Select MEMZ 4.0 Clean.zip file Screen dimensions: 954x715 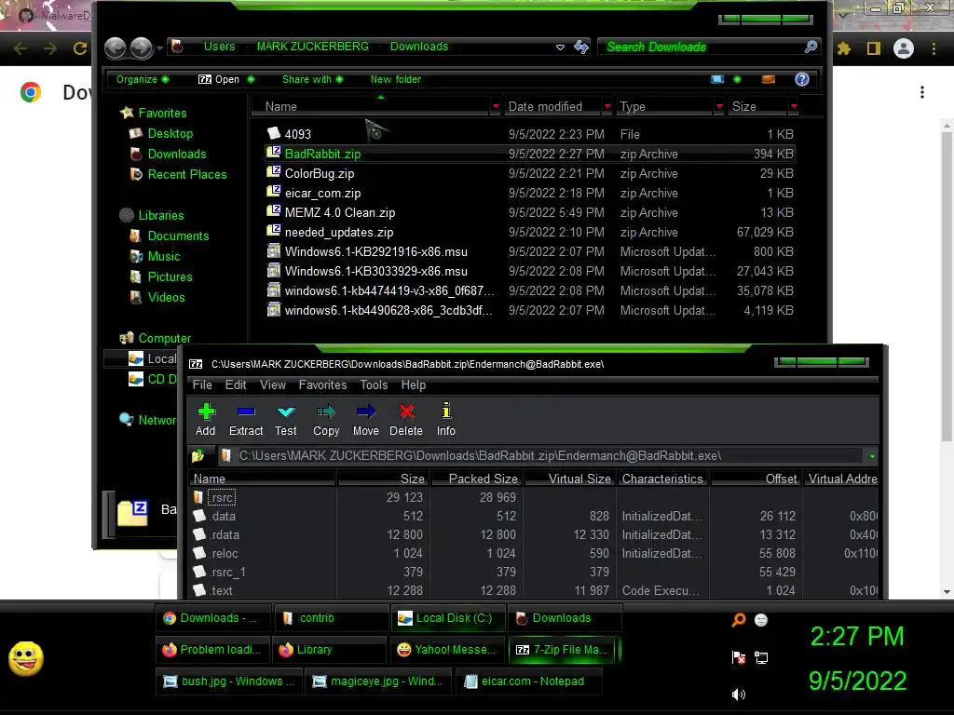tap(530, 212)
